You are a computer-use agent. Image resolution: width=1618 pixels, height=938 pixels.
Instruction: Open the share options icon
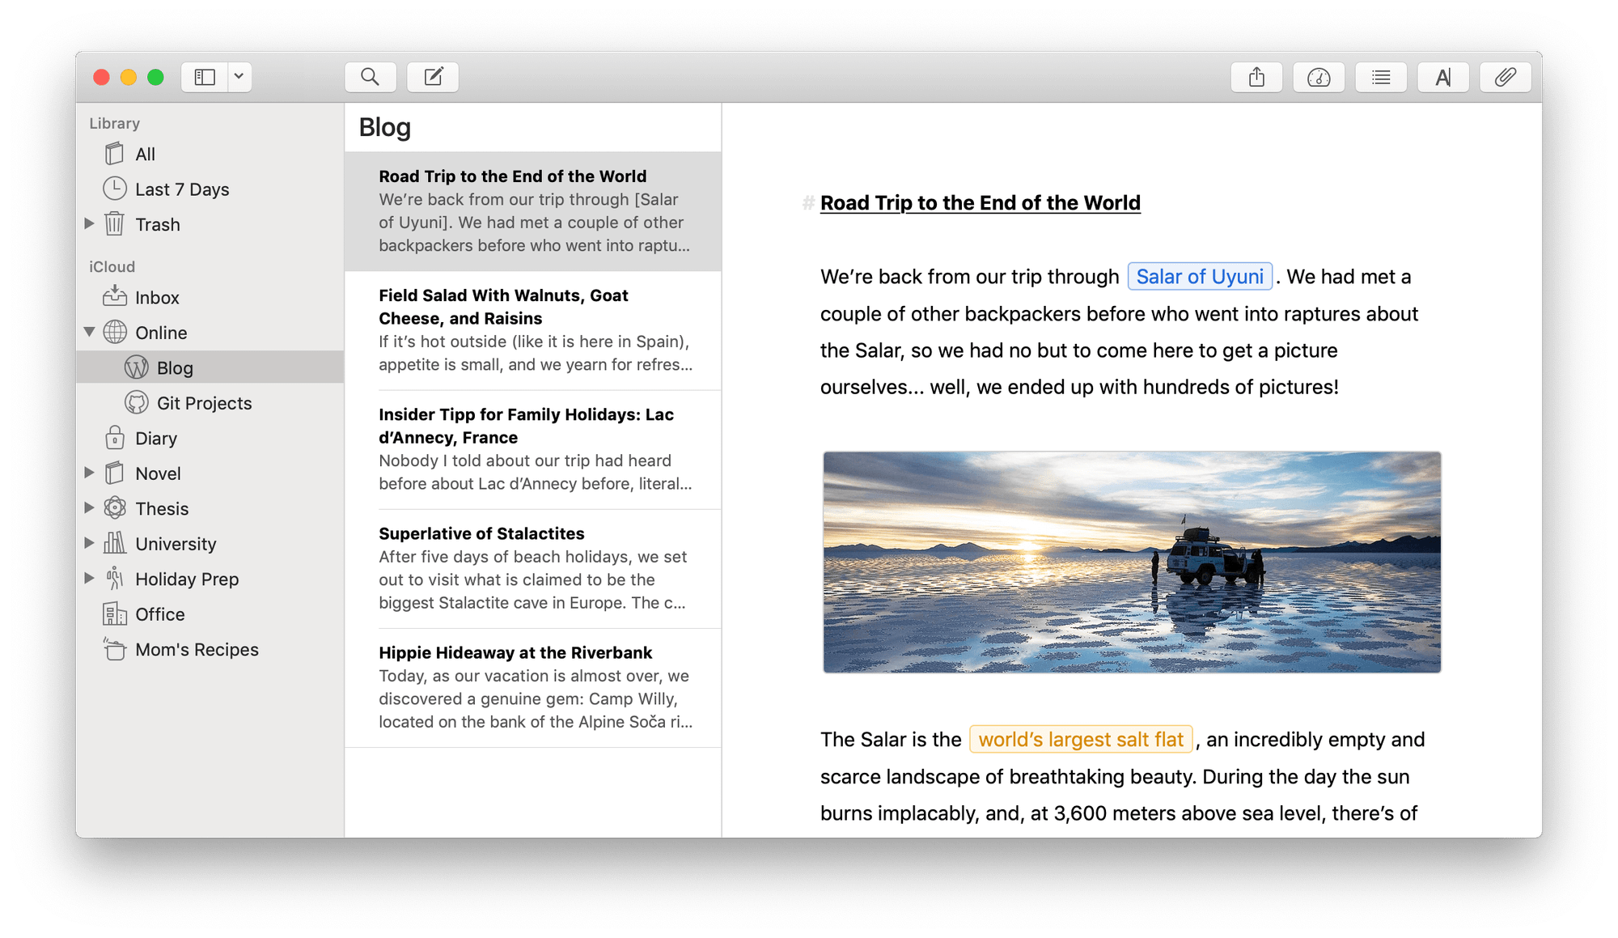(1256, 76)
